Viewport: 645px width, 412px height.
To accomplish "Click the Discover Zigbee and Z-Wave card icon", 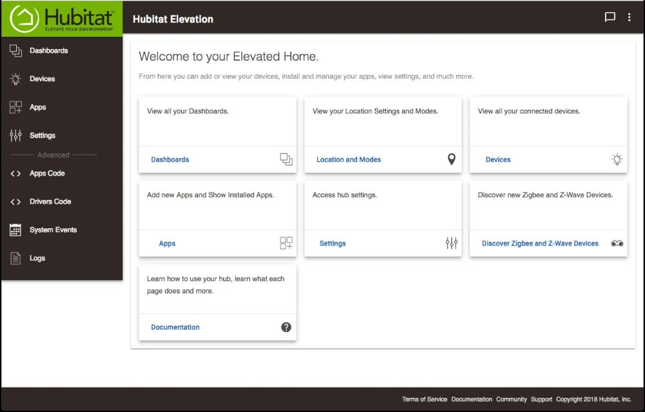I will (x=617, y=243).
